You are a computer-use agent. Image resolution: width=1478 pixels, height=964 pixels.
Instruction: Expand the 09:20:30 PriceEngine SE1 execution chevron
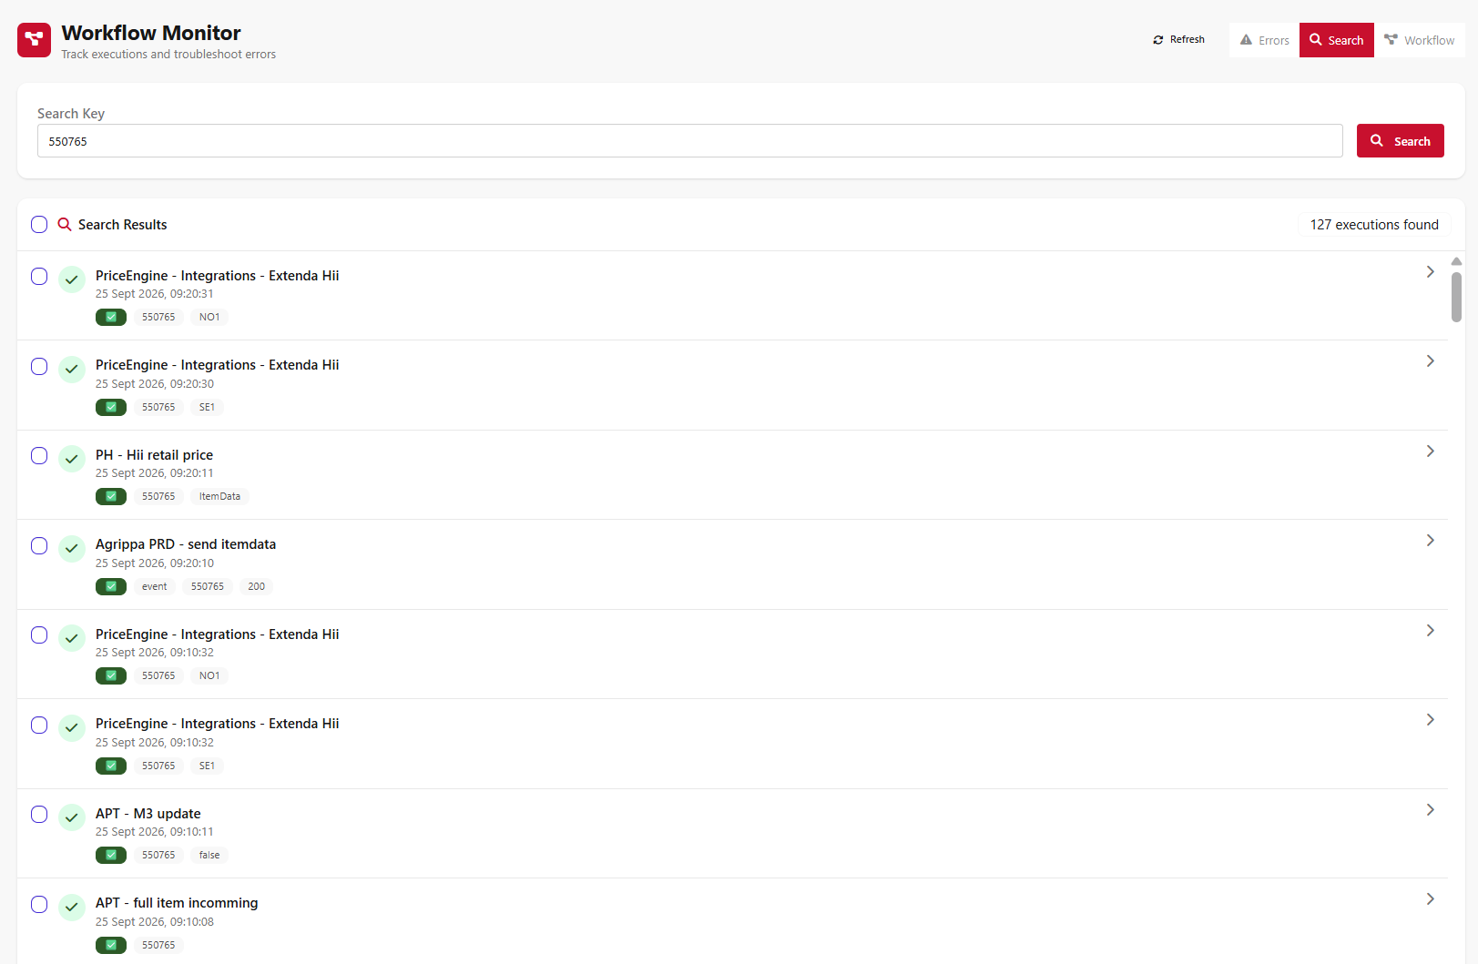[1430, 361]
